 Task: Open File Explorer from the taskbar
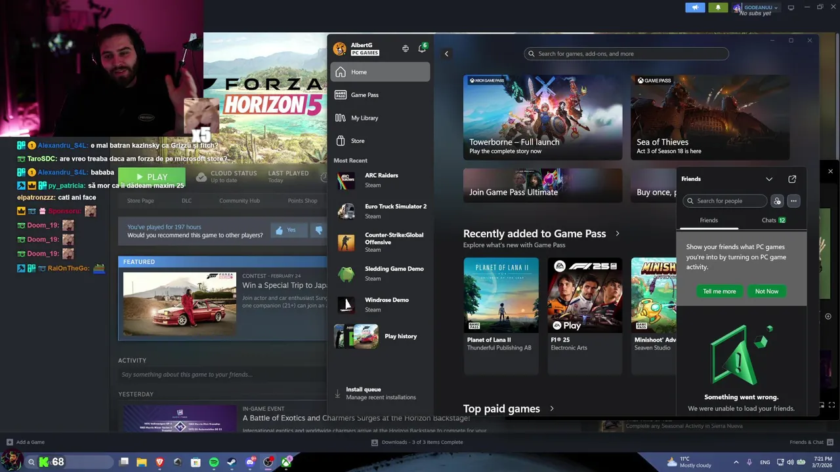[141, 462]
